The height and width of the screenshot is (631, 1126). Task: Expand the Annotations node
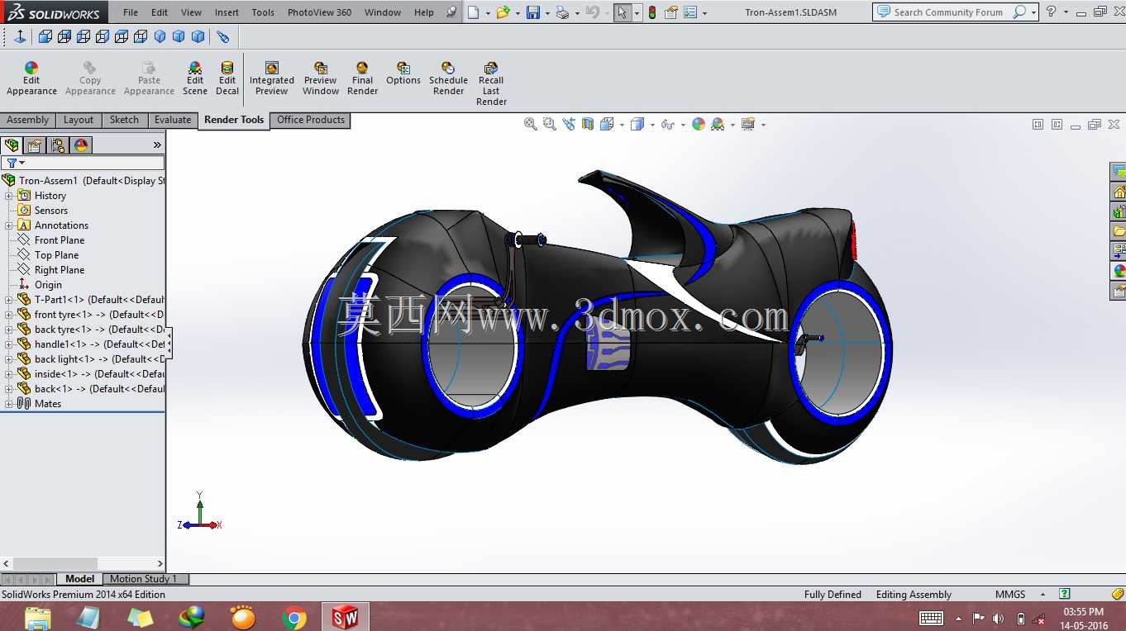pyautogui.click(x=9, y=225)
